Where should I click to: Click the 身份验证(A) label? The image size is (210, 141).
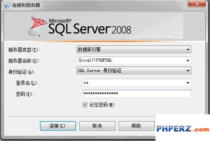[22, 72]
